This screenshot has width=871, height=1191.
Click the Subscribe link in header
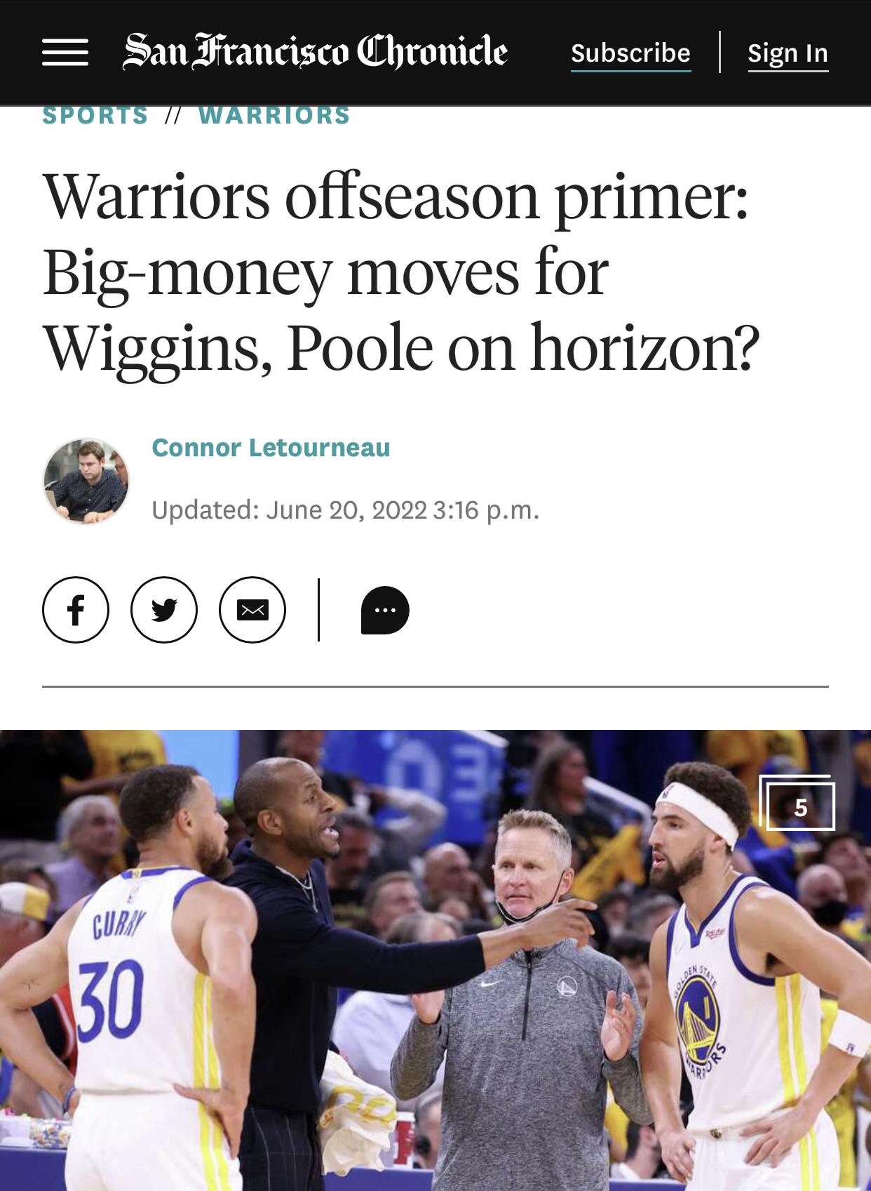[630, 53]
